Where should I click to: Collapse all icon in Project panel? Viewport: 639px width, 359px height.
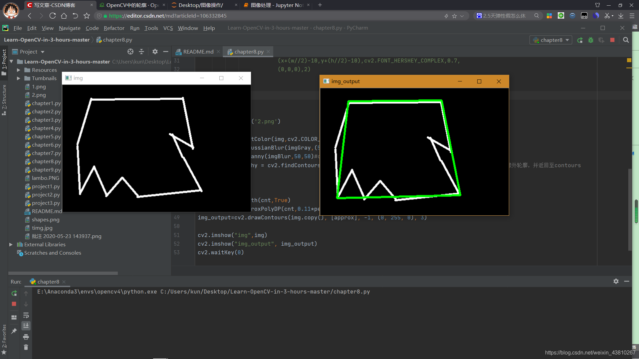point(141,52)
